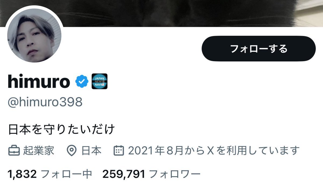323x192 pixels.
Task: Open the Japan News Navi affiliate badge
Action: coord(99,81)
